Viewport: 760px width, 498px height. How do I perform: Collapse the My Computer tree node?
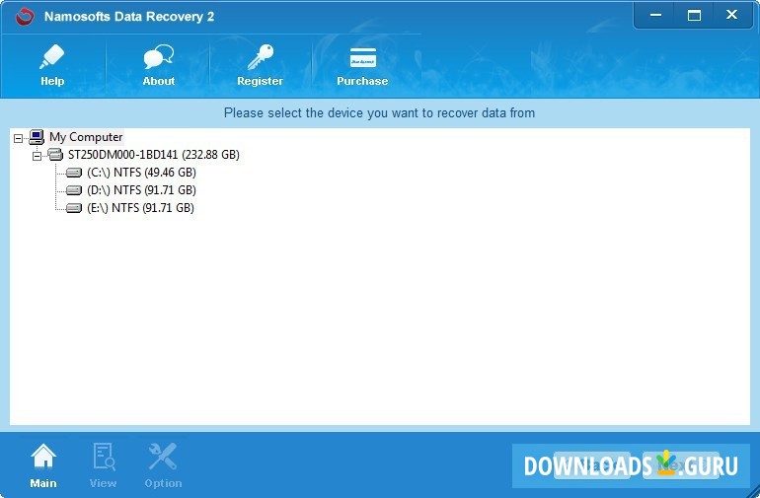click(18, 138)
